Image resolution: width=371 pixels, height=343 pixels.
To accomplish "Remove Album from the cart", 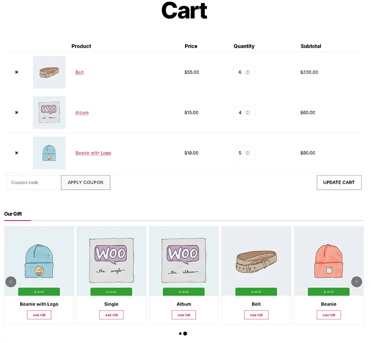I will point(16,113).
